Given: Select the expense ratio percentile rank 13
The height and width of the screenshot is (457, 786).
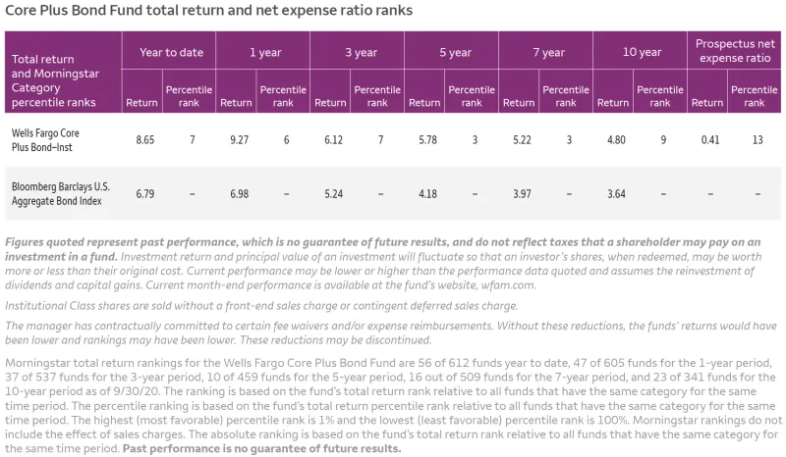Looking at the screenshot, I should (x=757, y=140).
